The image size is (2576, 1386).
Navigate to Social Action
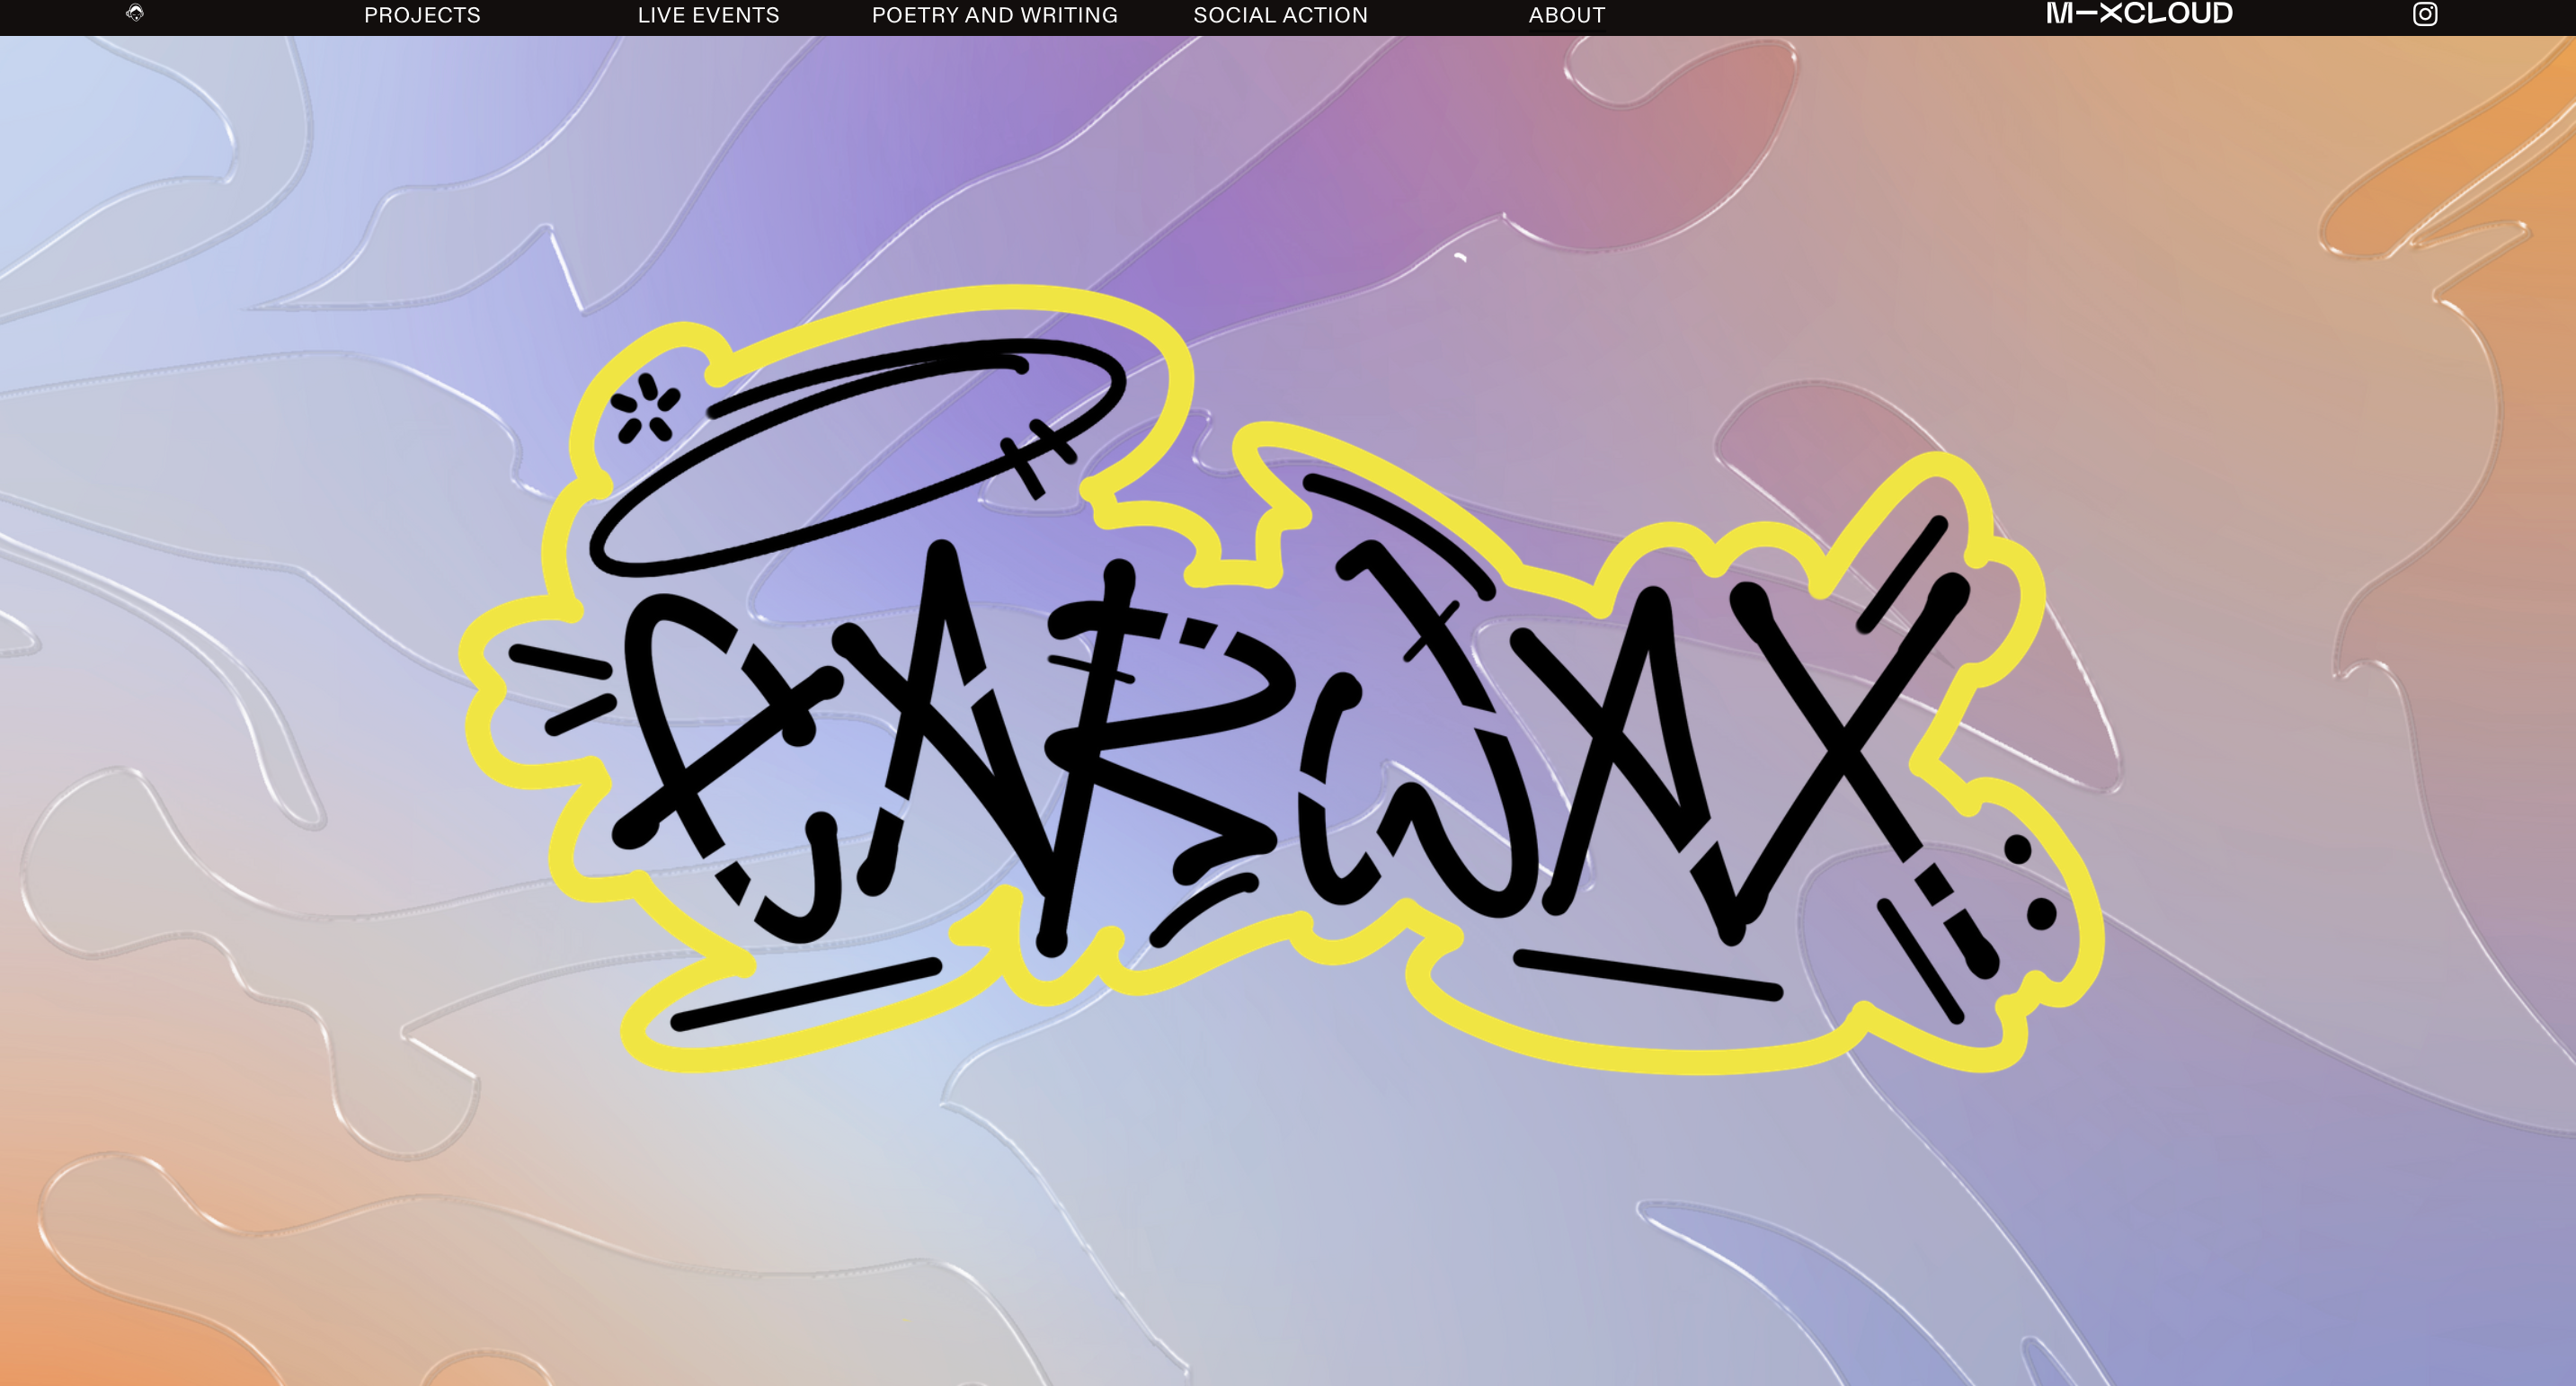click(x=1280, y=15)
